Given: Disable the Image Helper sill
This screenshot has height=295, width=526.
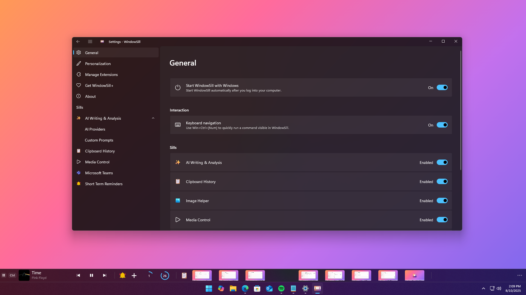Looking at the screenshot, I should (x=442, y=200).
